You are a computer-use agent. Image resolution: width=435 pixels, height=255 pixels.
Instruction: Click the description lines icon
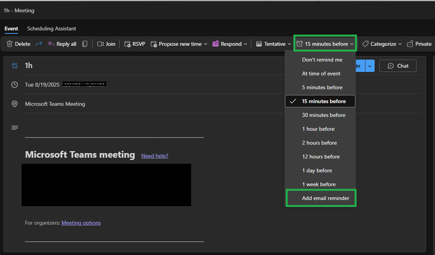[x=15, y=128]
